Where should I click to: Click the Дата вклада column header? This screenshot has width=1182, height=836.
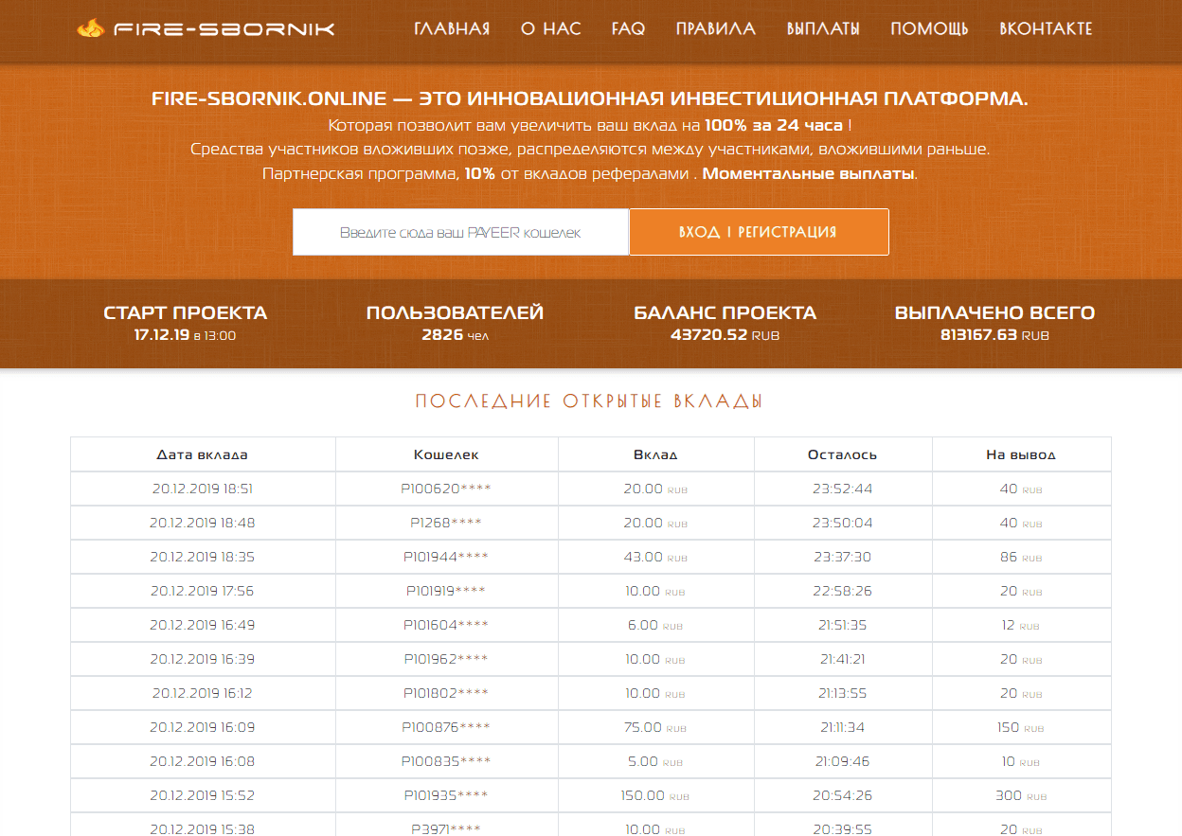pyautogui.click(x=203, y=454)
